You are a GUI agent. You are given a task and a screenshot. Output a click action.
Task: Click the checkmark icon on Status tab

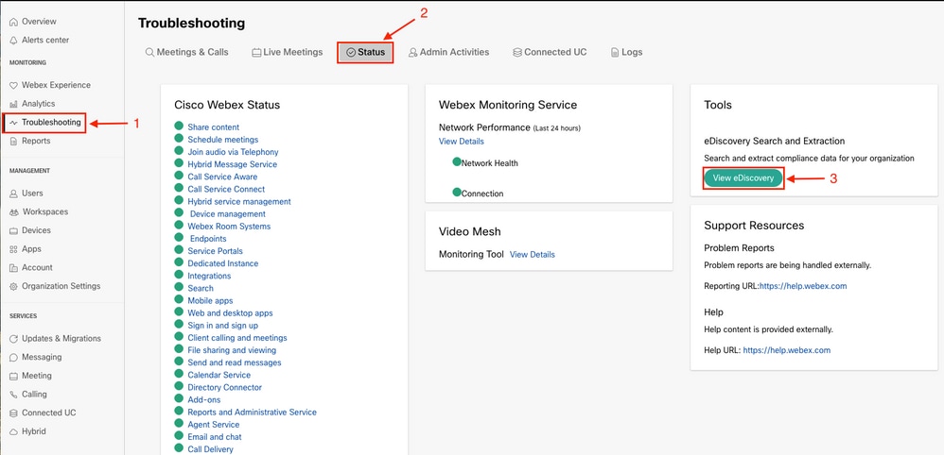click(351, 53)
